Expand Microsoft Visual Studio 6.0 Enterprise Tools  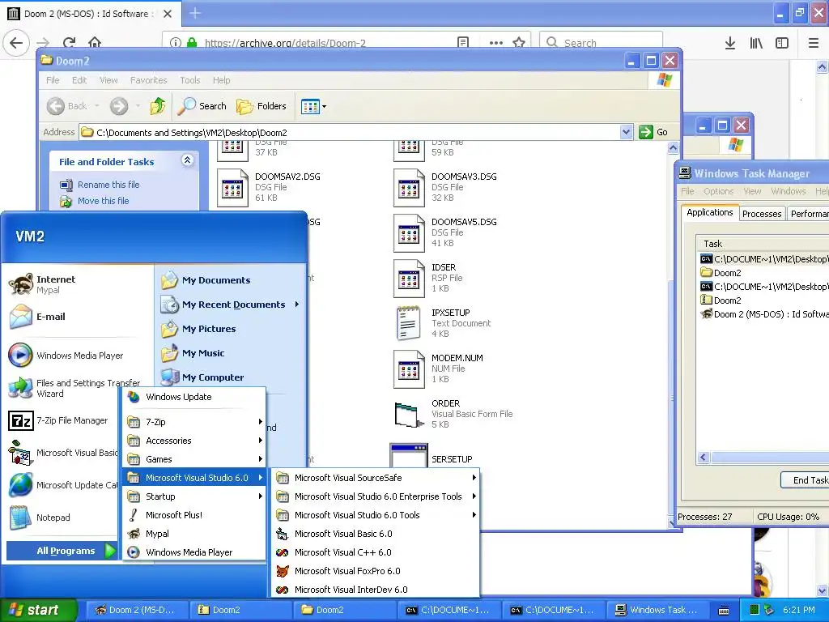point(376,496)
